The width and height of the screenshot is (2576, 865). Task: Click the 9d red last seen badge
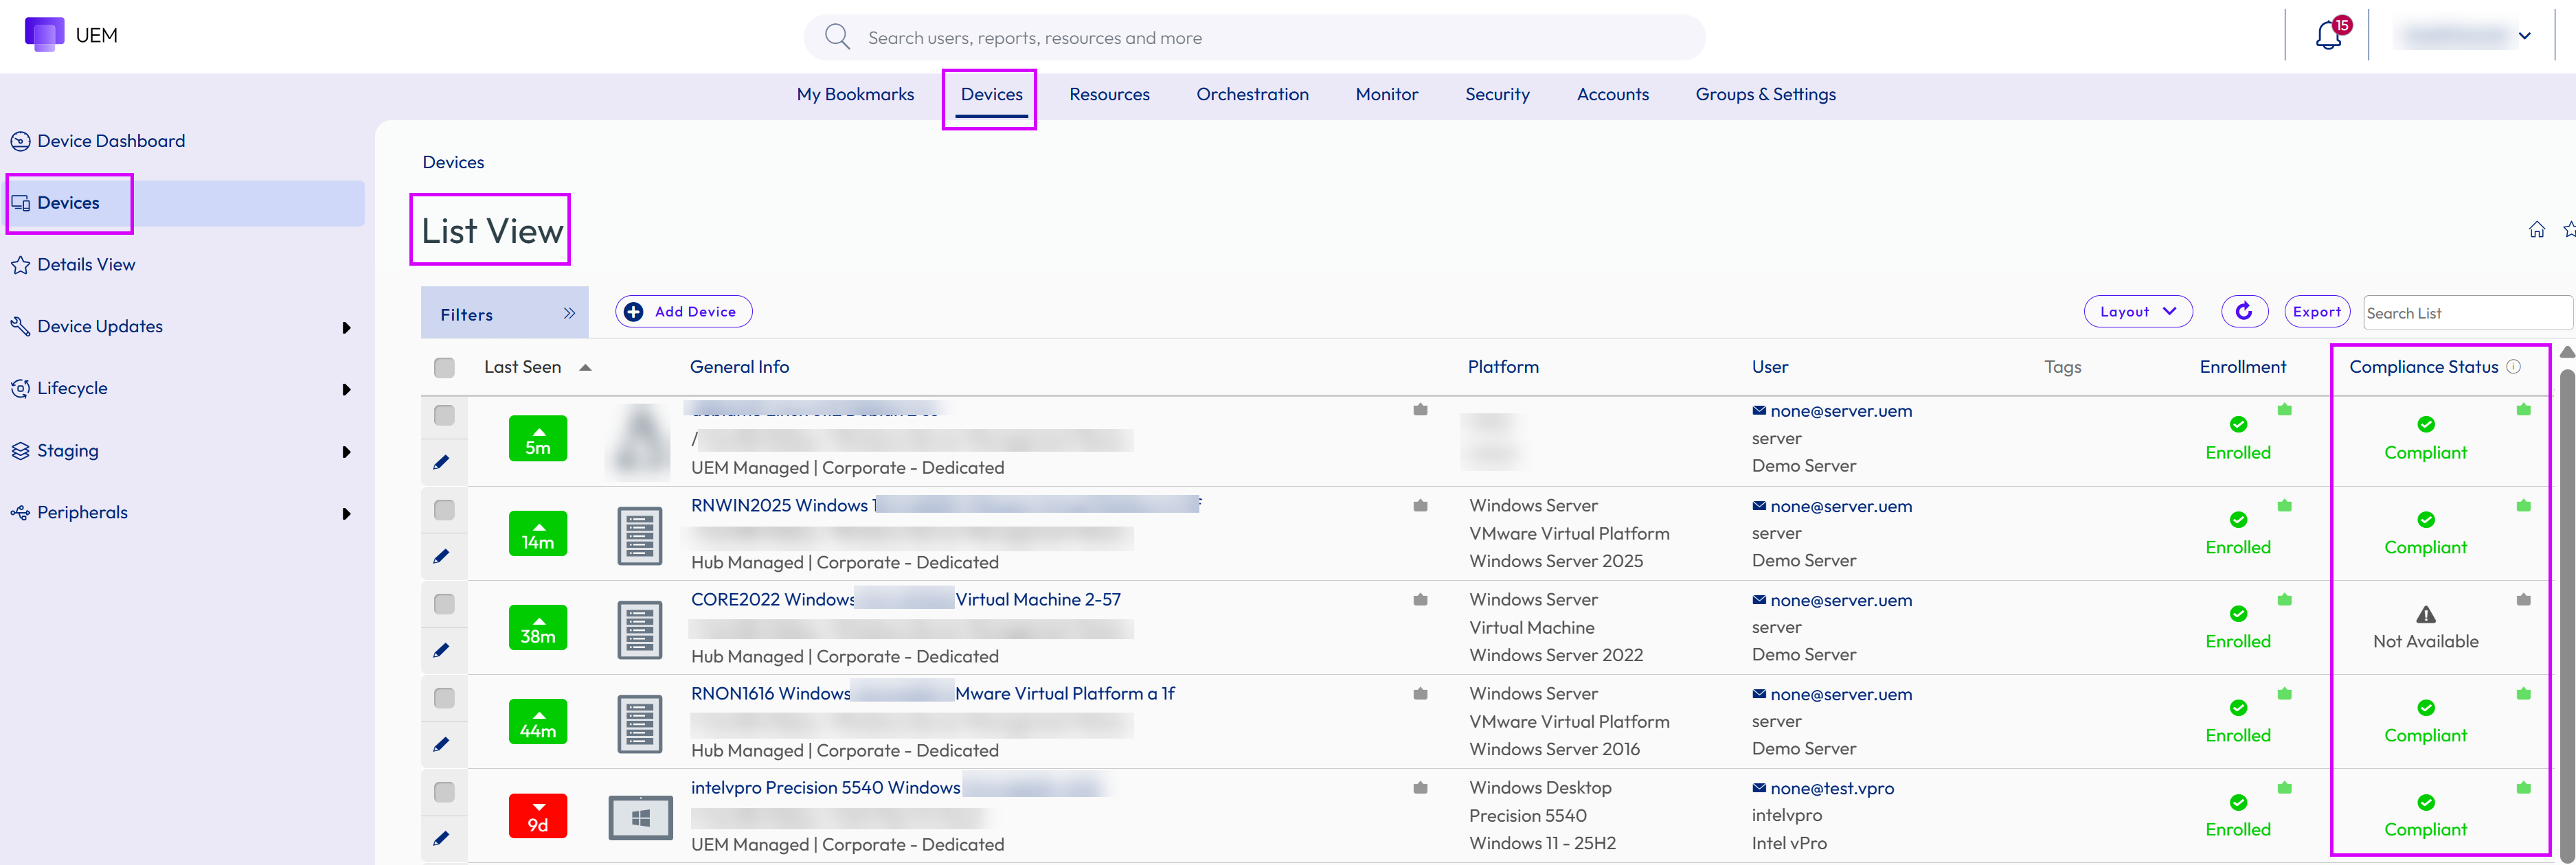pos(538,816)
